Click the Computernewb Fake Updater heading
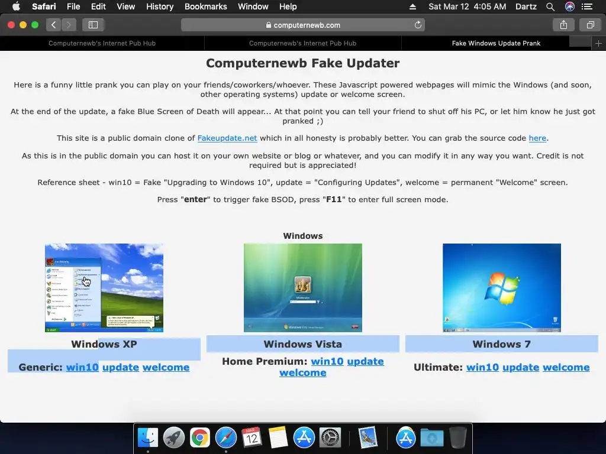Screen dimensions: 606x454 click(302, 63)
